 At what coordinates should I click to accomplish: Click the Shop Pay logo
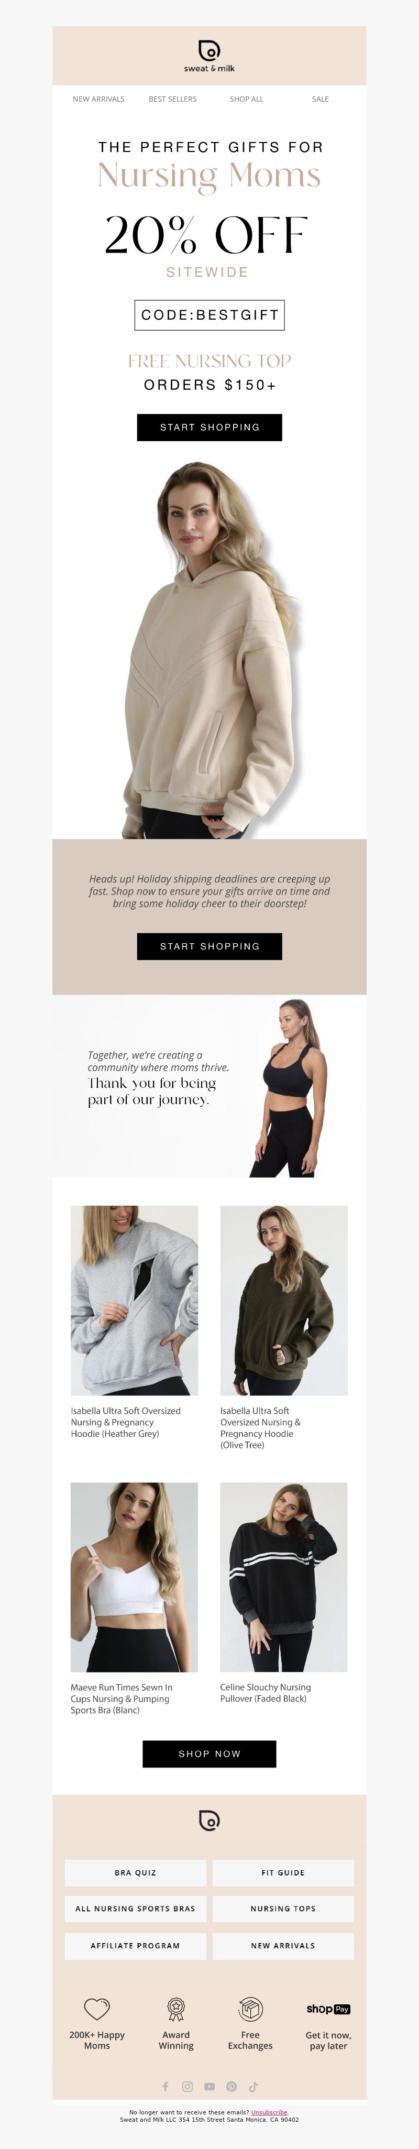pos(328,2009)
